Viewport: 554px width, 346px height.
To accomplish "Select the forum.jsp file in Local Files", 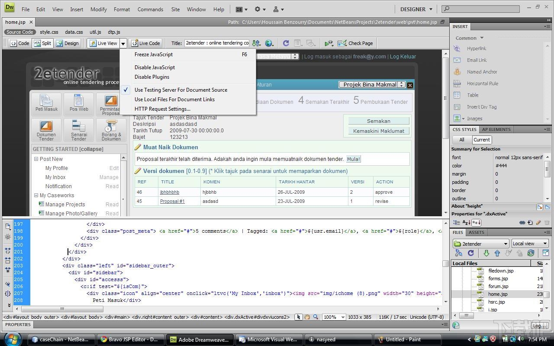I will pos(499,286).
